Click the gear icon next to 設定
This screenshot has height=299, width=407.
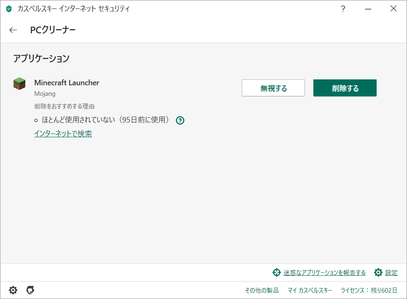pos(378,272)
